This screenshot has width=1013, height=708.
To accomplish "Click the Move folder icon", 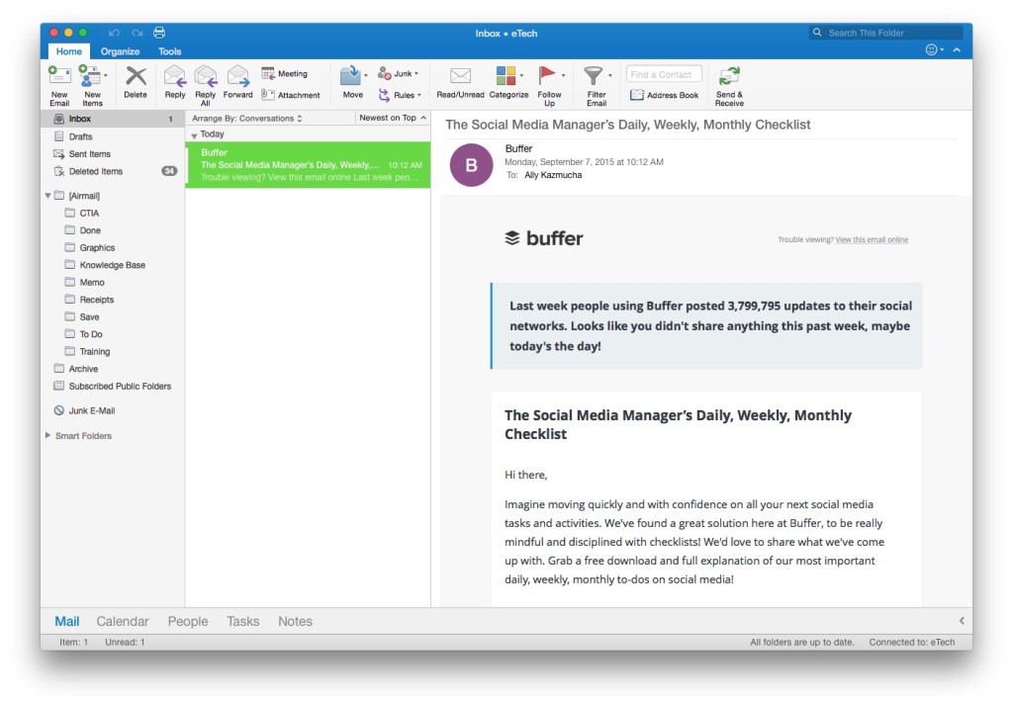I will point(350,76).
